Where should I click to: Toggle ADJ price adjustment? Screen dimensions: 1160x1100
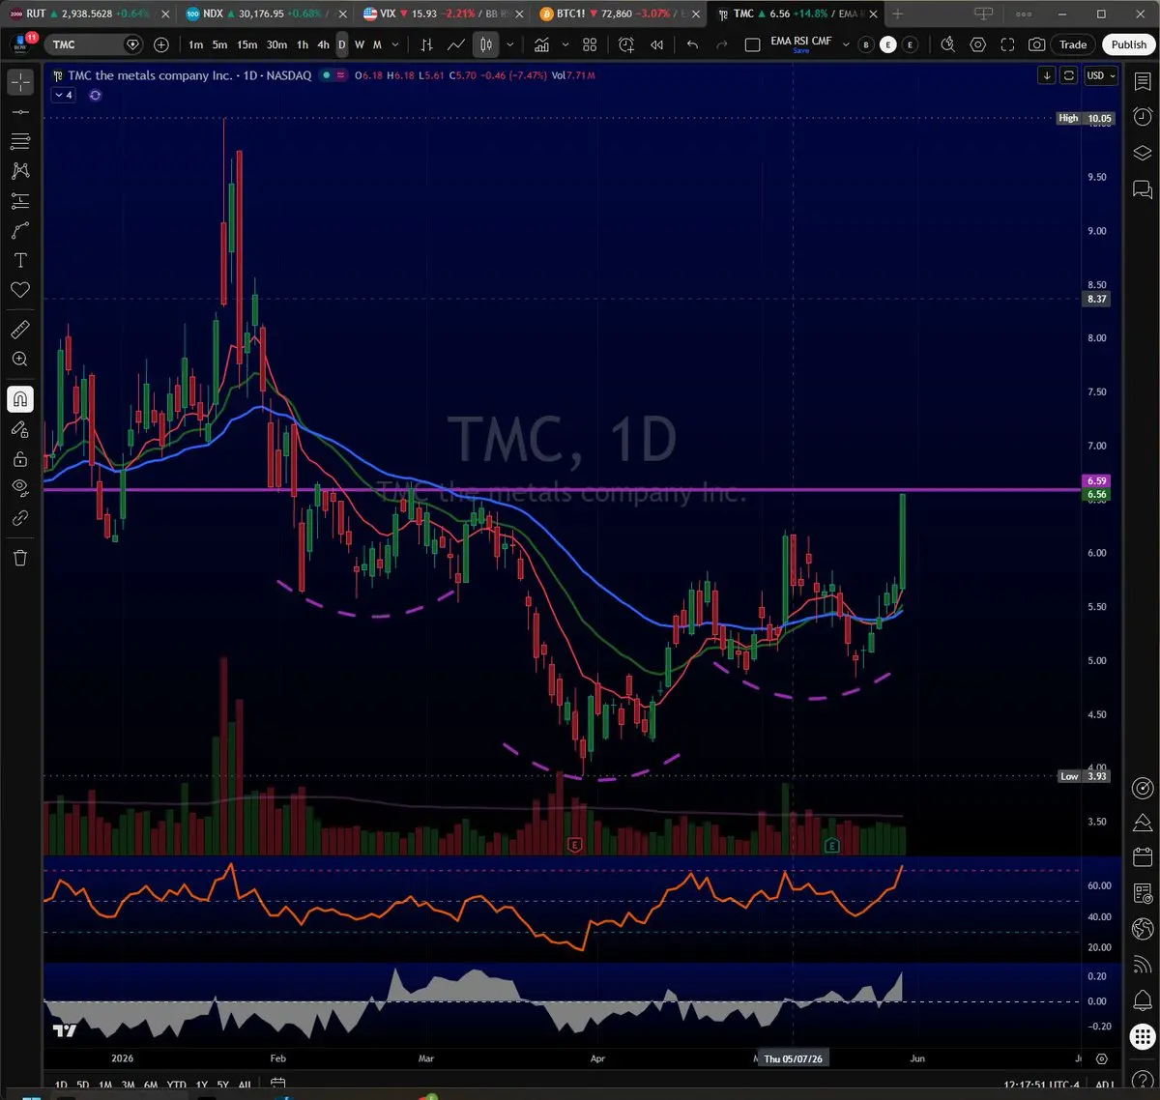pos(1104,1085)
